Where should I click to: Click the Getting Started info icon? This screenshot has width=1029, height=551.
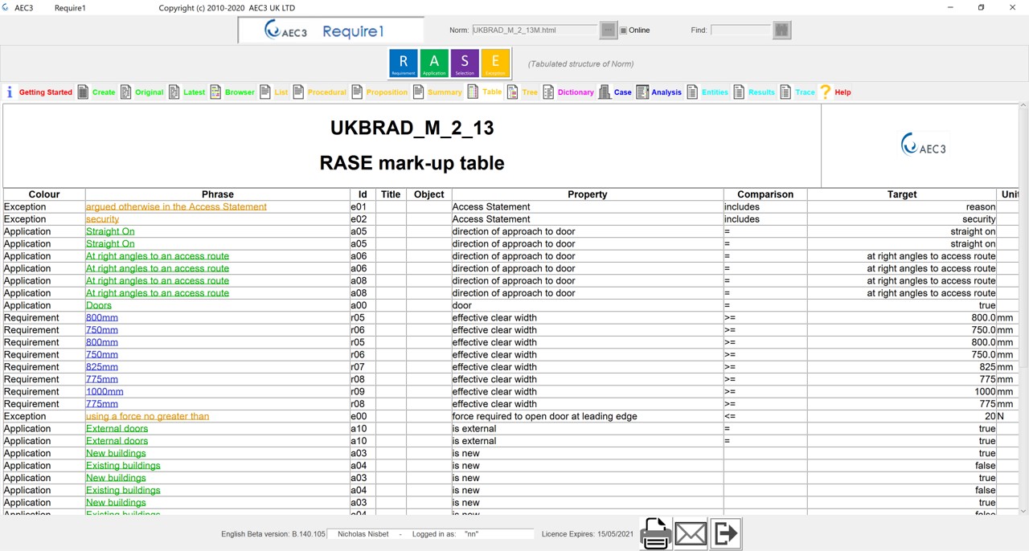(x=10, y=92)
